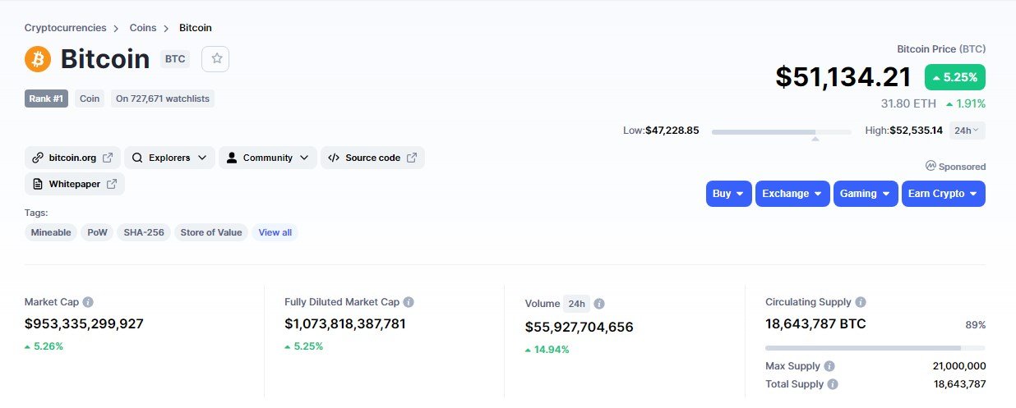Open the Exchange dropdown button

click(x=792, y=194)
